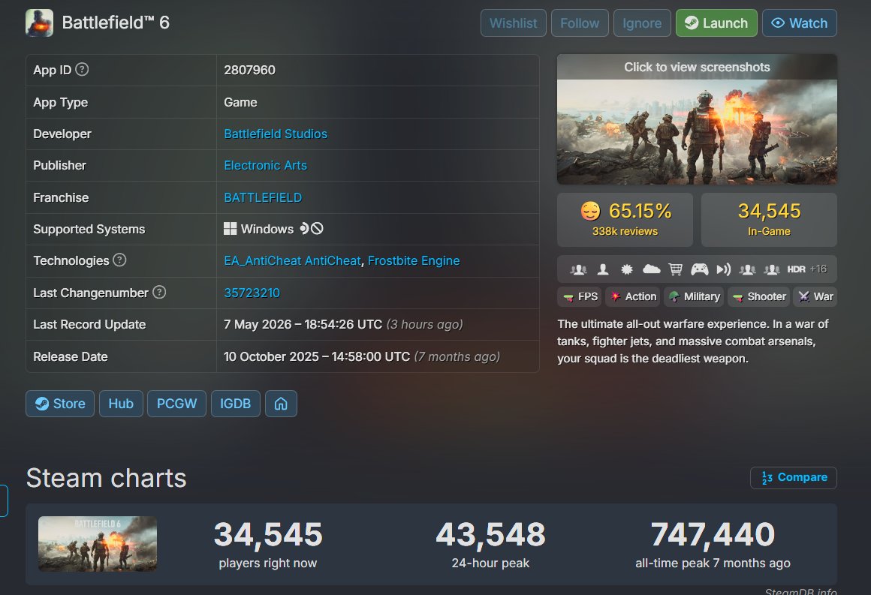
Task: Select the Shooter tag
Action: [x=759, y=296]
